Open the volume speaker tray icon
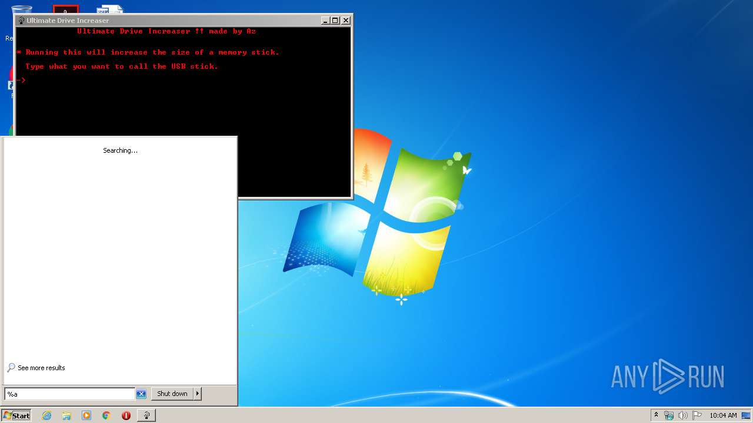Image resolution: width=753 pixels, height=423 pixels. [x=682, y=415]
